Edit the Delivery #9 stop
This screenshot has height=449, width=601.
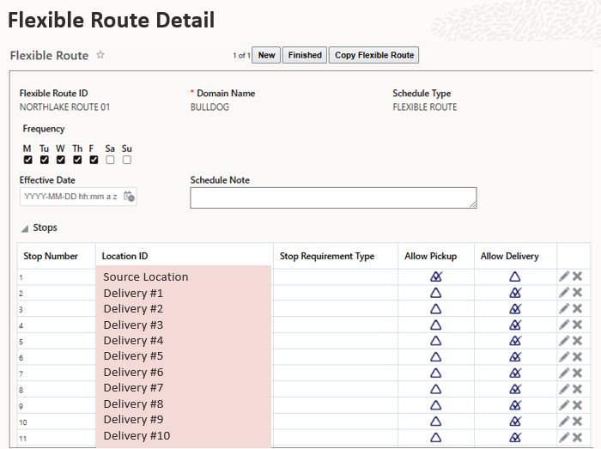tap(564, 422)
